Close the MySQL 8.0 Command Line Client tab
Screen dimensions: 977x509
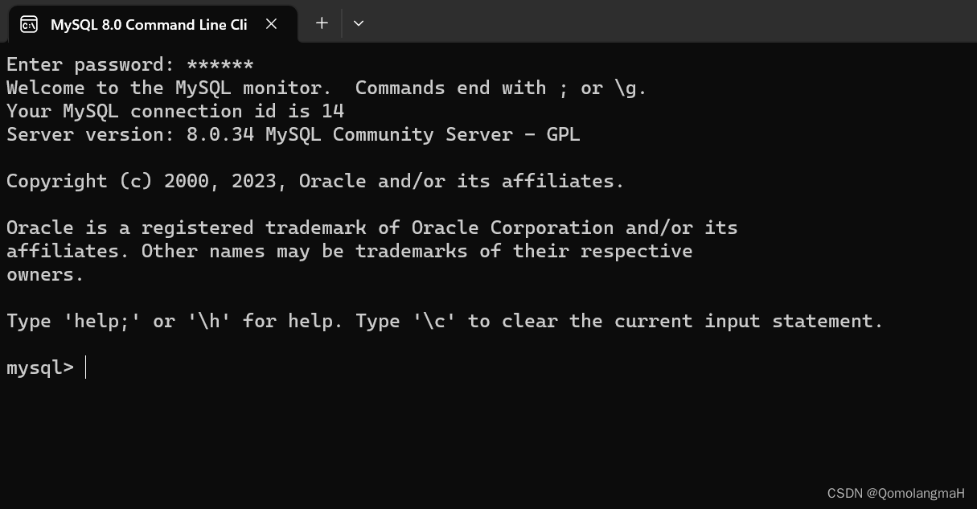point(271,24)
